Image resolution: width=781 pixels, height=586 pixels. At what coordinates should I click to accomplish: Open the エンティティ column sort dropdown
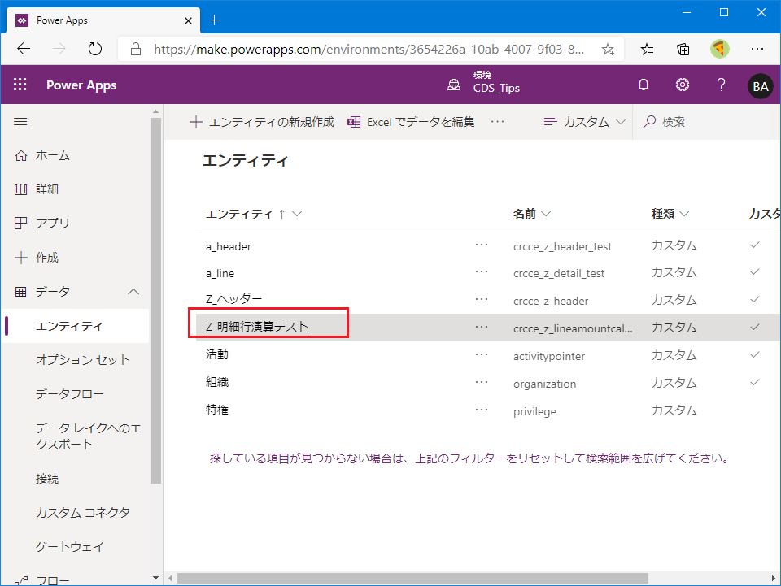(x=297, y=214)
